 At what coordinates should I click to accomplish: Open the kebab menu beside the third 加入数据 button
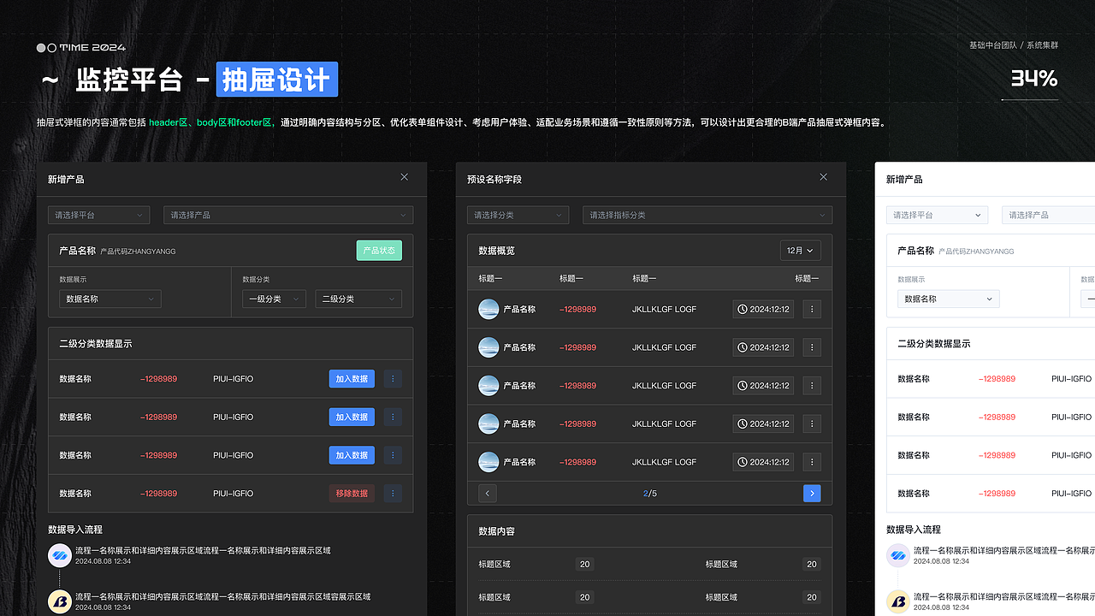point(393,455)
